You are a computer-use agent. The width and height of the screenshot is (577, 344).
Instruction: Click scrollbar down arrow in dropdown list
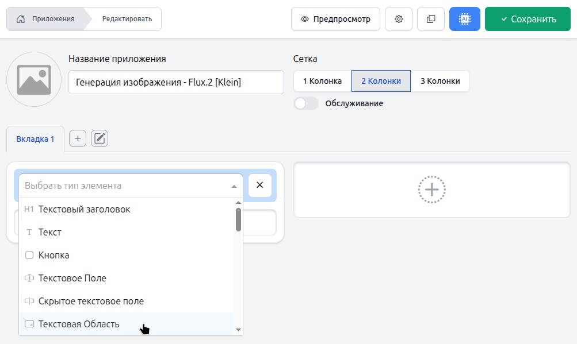point(239,330)
